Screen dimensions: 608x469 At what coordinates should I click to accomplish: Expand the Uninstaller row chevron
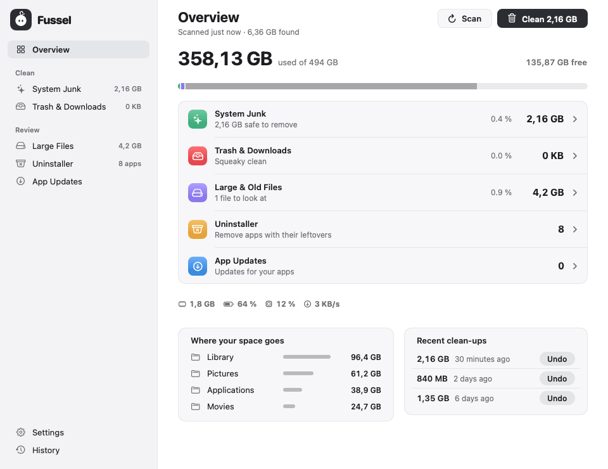[x=575, y=229]
